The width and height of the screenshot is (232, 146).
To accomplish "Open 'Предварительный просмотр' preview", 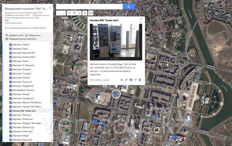I will (x=21, y=39).
